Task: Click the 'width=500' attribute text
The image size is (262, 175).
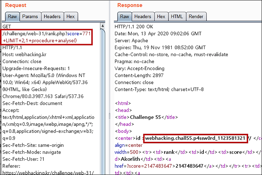Action: tap(127, 152)
